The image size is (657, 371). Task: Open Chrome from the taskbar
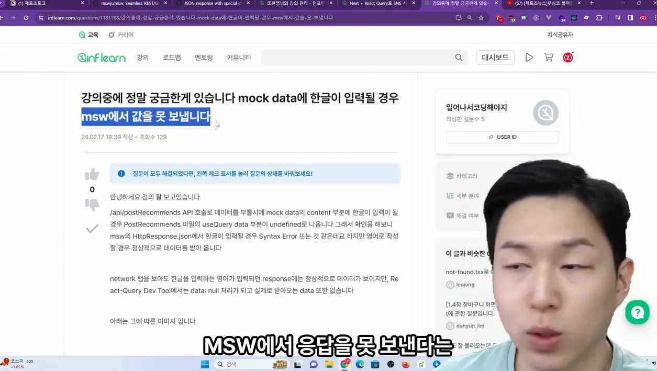(x=345, y=364)
